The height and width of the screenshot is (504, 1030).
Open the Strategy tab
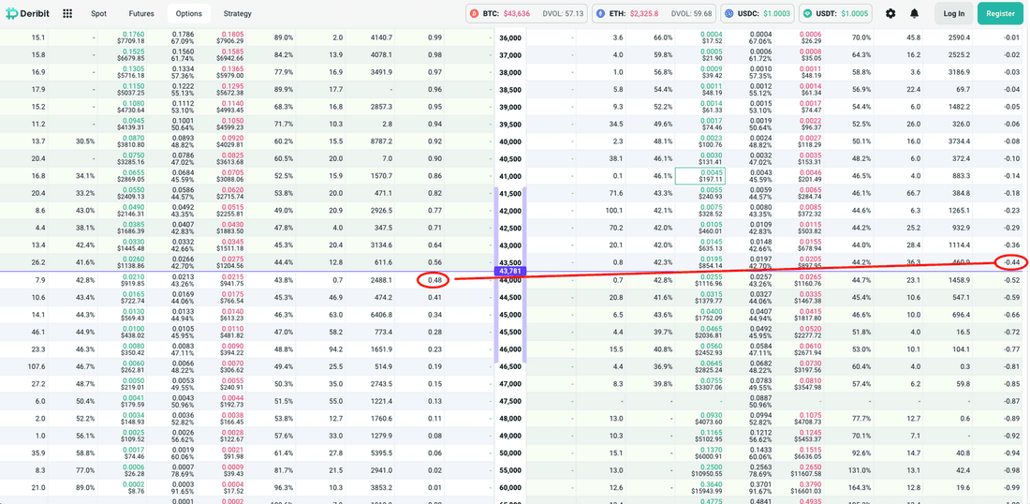pos(237,13)
